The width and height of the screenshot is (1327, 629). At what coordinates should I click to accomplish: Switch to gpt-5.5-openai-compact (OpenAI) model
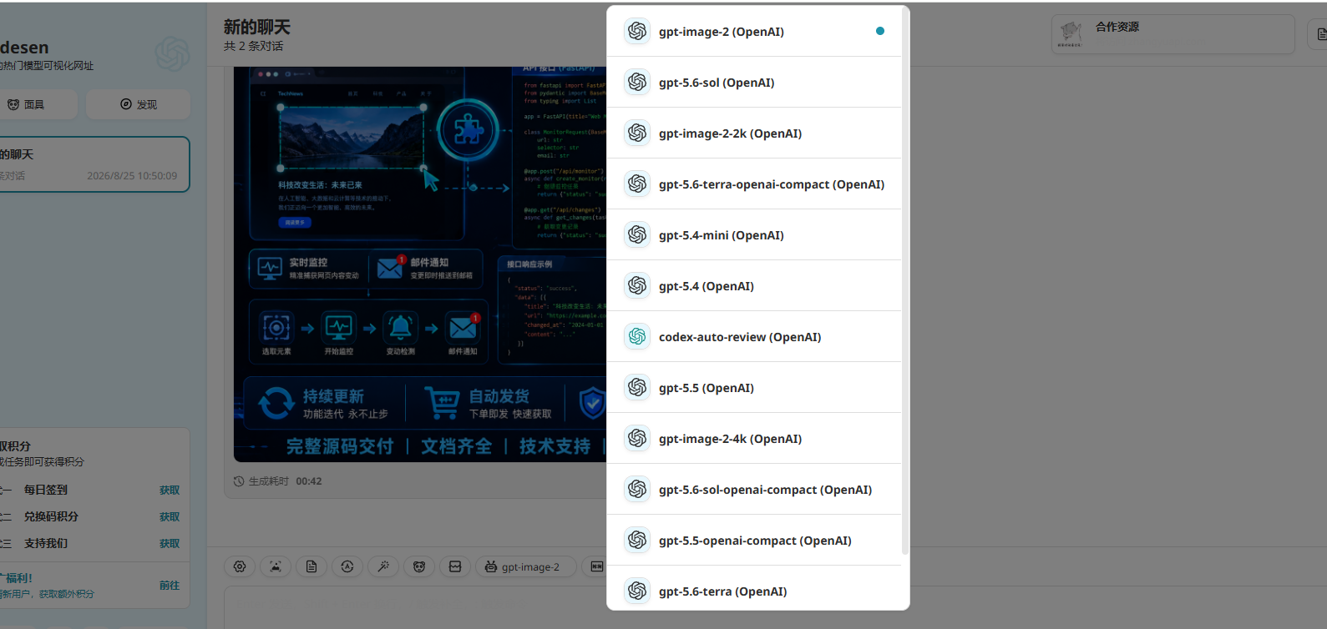[x=754, y=541]
